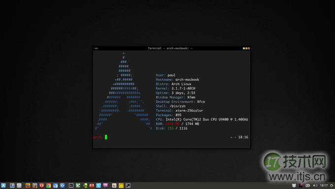Click the green Disk value '21G'
Image resolution: width=335 pixels, height=189 pixels.
pyautogui.click(x=170, y=128)
